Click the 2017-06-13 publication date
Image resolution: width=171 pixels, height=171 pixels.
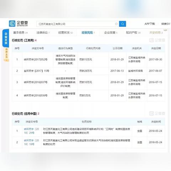tap(117, 71)
